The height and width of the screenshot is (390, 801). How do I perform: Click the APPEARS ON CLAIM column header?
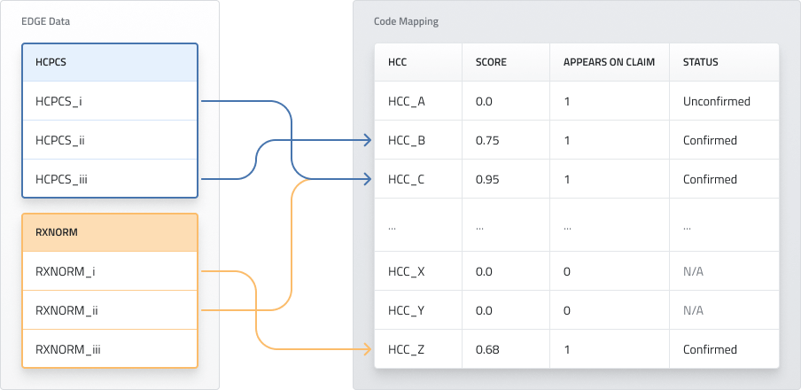coord(605,63)
